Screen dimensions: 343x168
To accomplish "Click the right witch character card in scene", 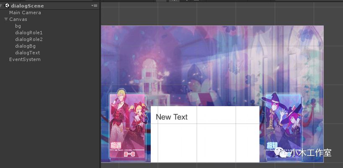I will 283,127.
